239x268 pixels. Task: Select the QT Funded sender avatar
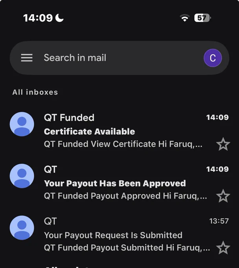coord(22,124)
